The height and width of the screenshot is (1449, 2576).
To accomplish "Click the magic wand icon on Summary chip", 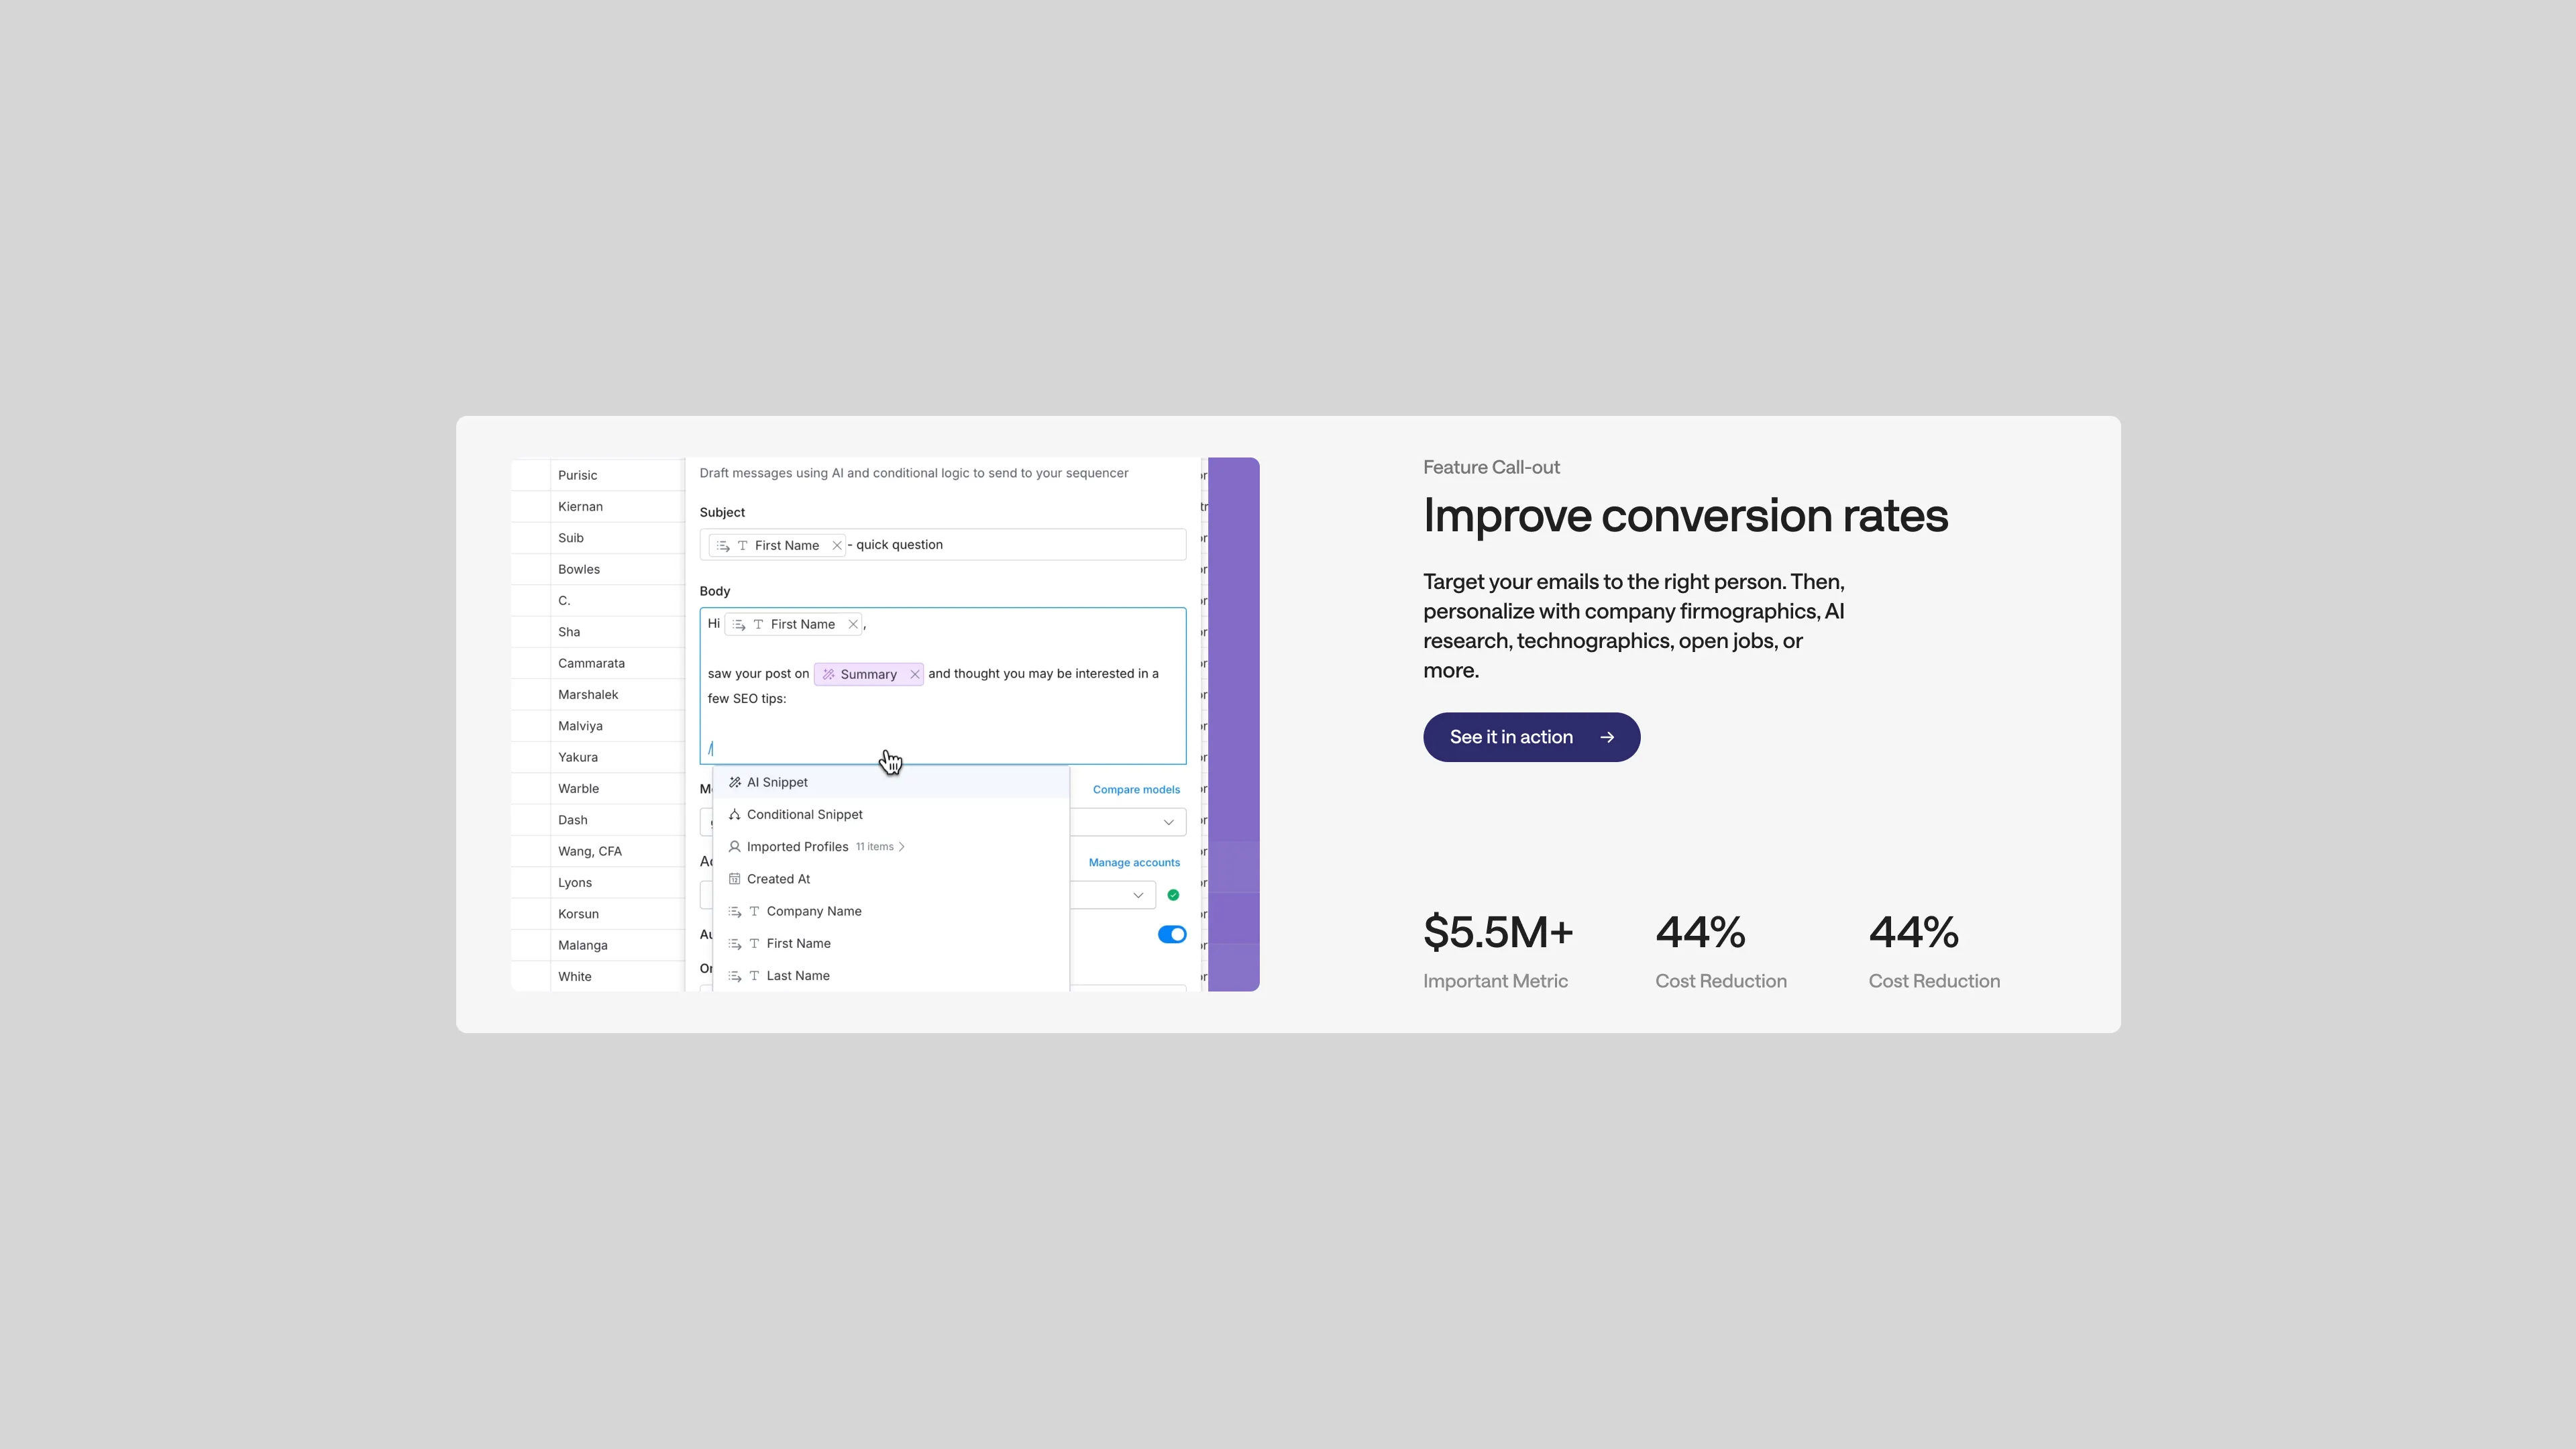I will pyautogui.click(x=828, y=674).
